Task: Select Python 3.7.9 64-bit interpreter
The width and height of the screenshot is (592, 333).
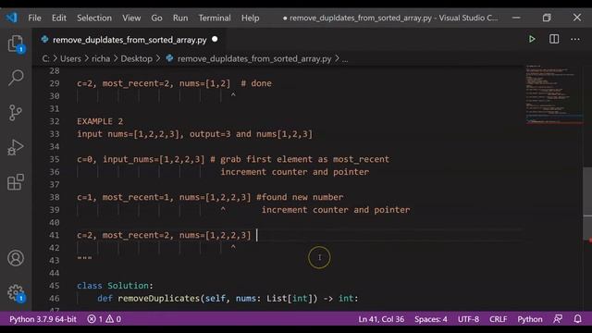Action: tap(43, 319)
